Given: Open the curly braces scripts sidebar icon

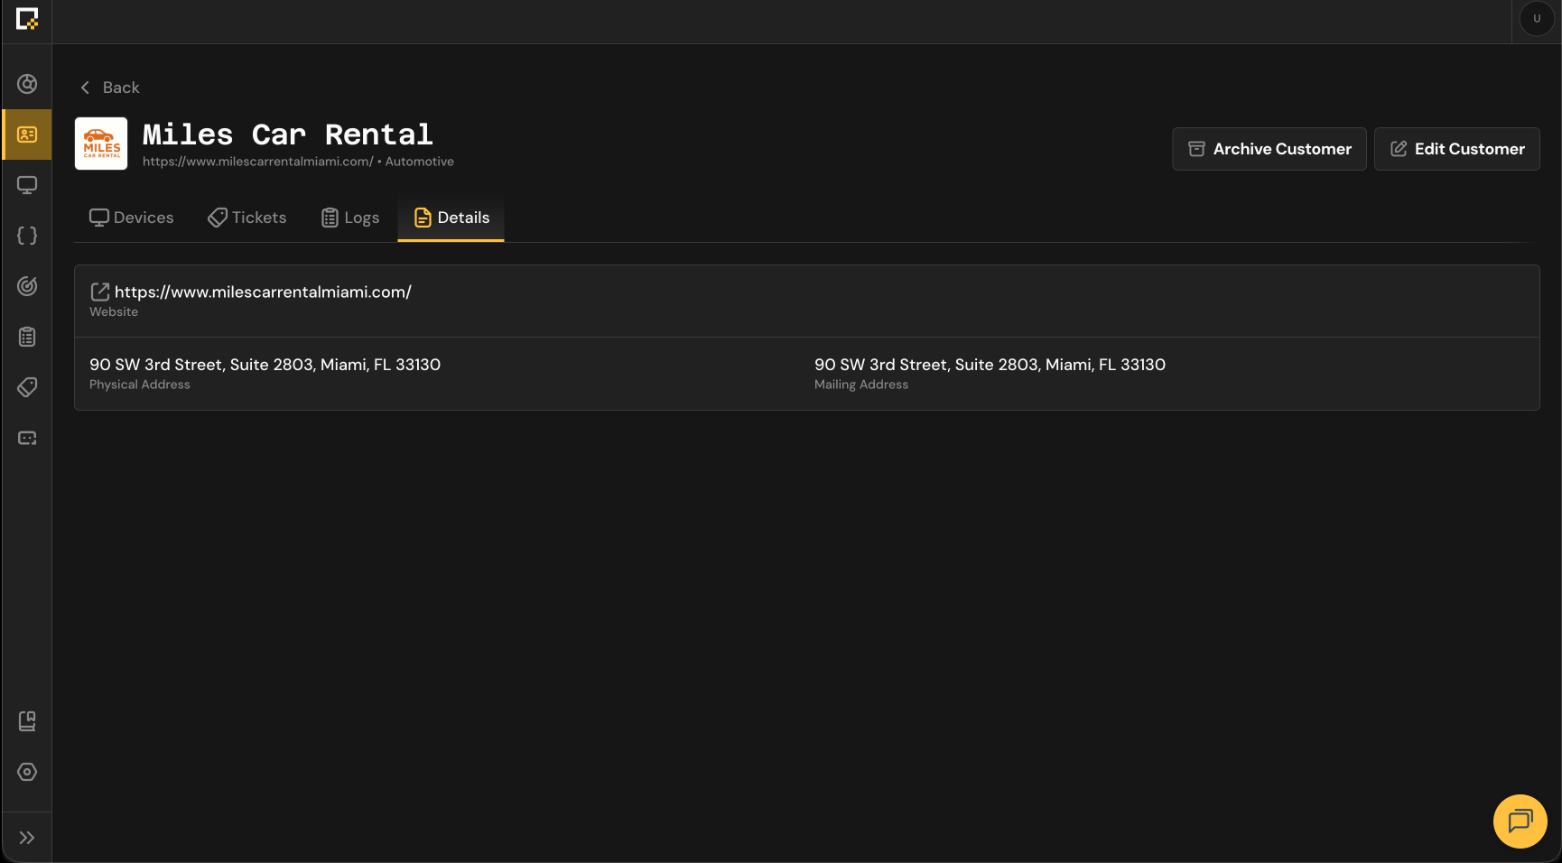Looking at the screenshot, I should click(x=27, y=236).
